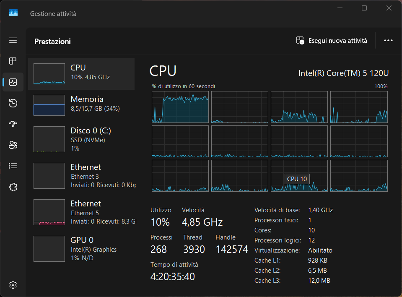Click the Processori fisici value 1
The image size is (402, 297).
pos(310,220)
